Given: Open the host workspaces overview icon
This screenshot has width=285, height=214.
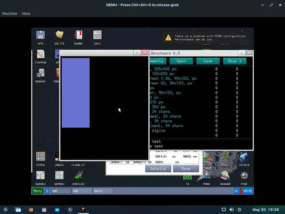Looking at the screenshot, I should (x=18, y=210).
